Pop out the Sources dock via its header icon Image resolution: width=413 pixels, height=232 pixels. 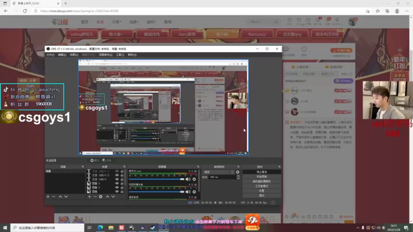pyautogui.click(x=124, y=167)
